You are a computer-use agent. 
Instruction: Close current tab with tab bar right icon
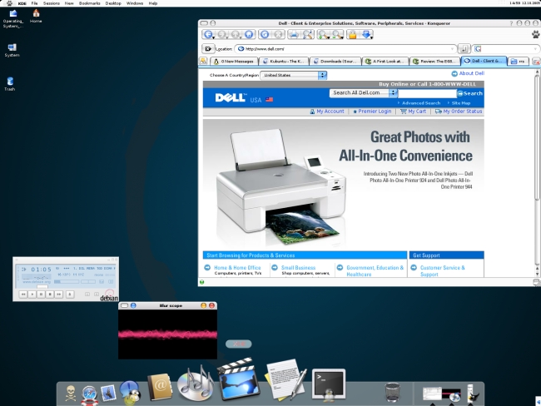[536, 62]
